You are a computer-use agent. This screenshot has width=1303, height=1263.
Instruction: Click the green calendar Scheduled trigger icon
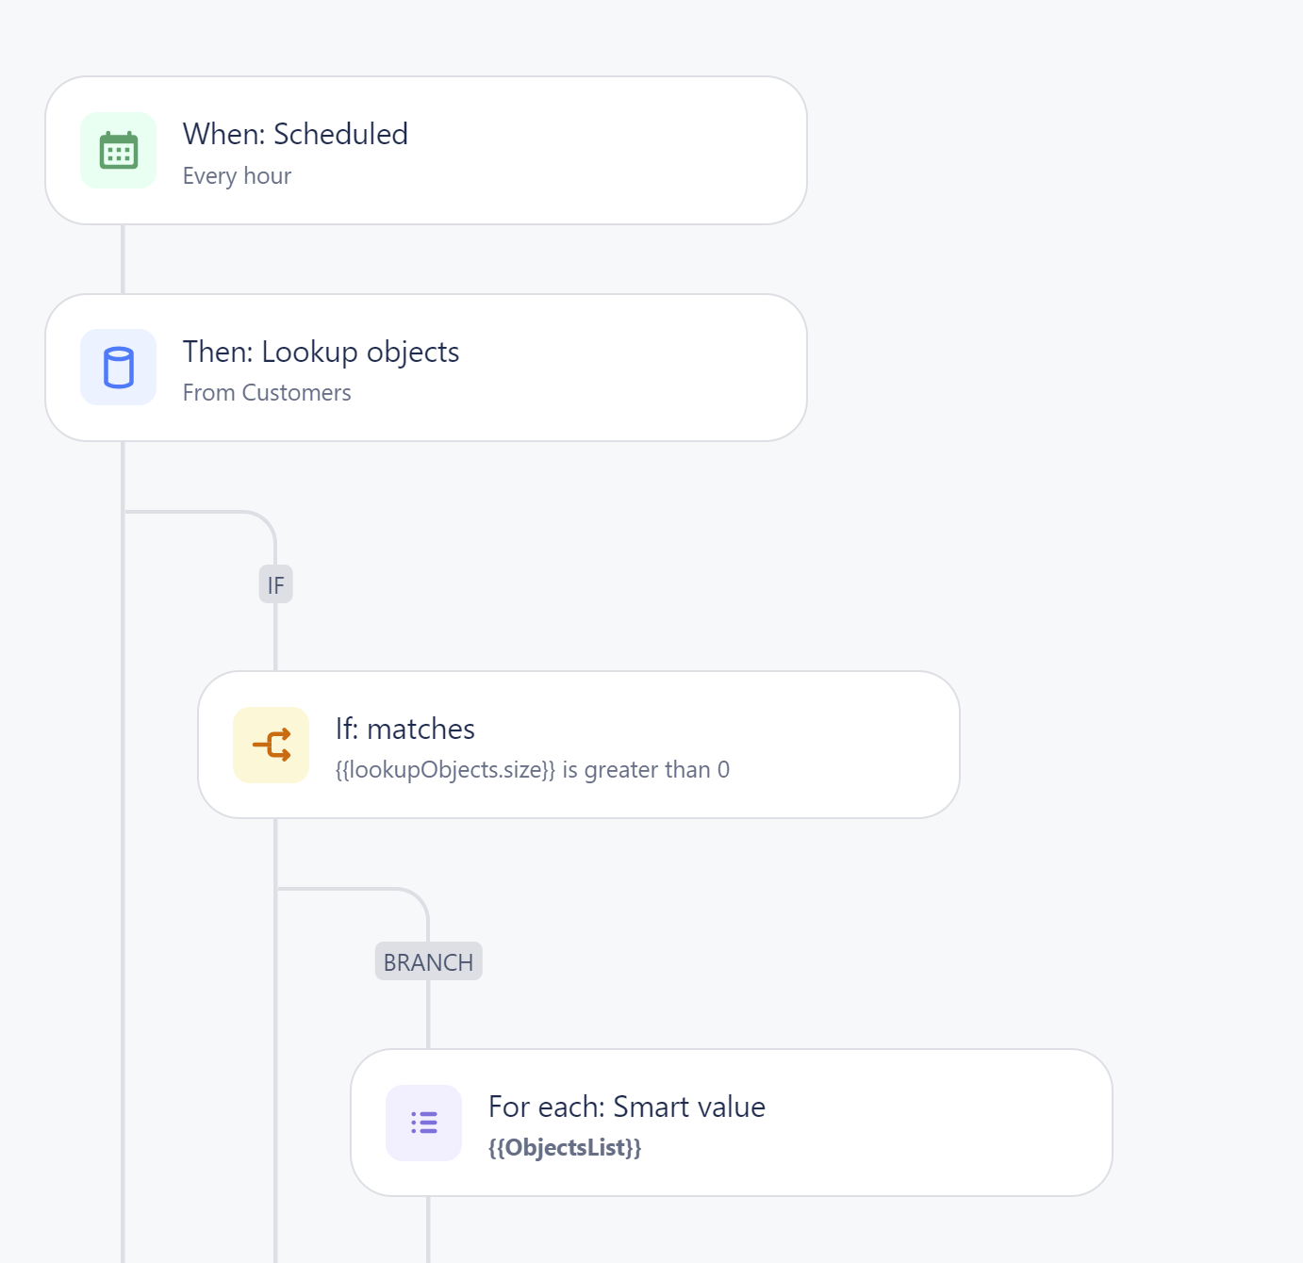click(119, 151)
